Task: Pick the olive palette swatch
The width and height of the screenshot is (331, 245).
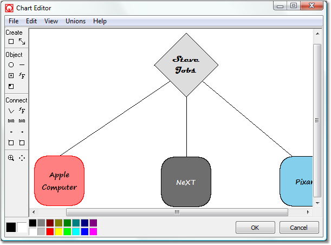Action: point(59,223)
